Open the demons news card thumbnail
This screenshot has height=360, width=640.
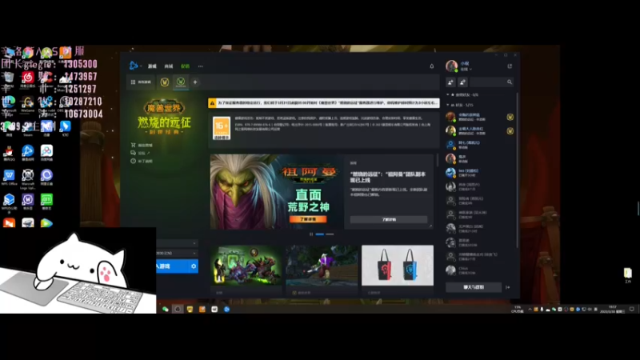[x=246, y=266]
